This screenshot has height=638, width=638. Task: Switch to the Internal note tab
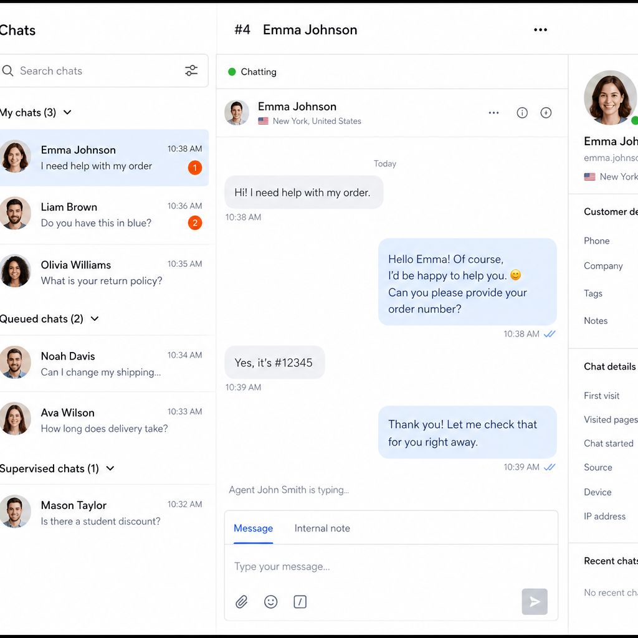point(322,528)
